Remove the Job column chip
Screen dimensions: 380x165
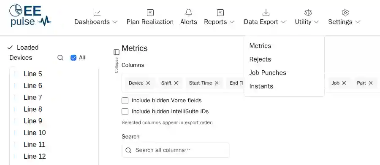[x=344, y=83]
